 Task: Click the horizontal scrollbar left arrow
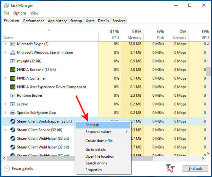pos(4,158)
